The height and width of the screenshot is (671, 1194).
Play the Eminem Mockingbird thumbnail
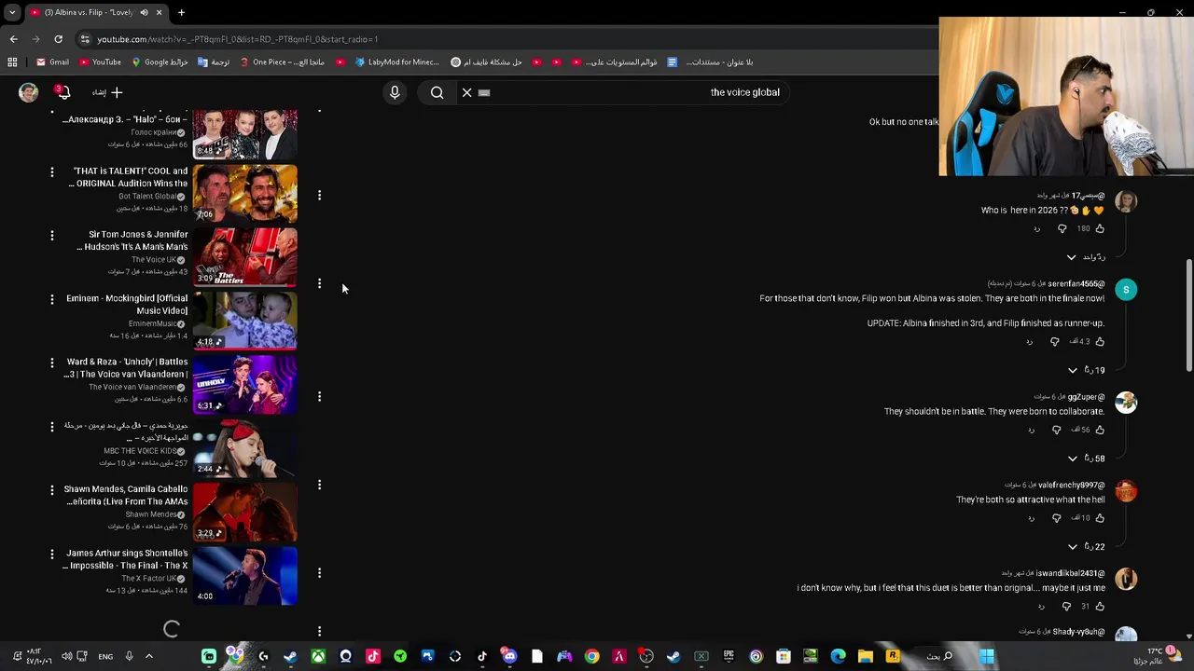245,321
